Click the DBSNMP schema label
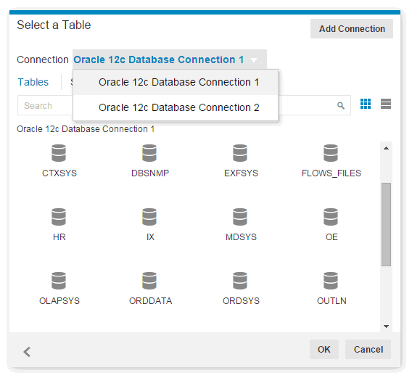 (150, 173)
